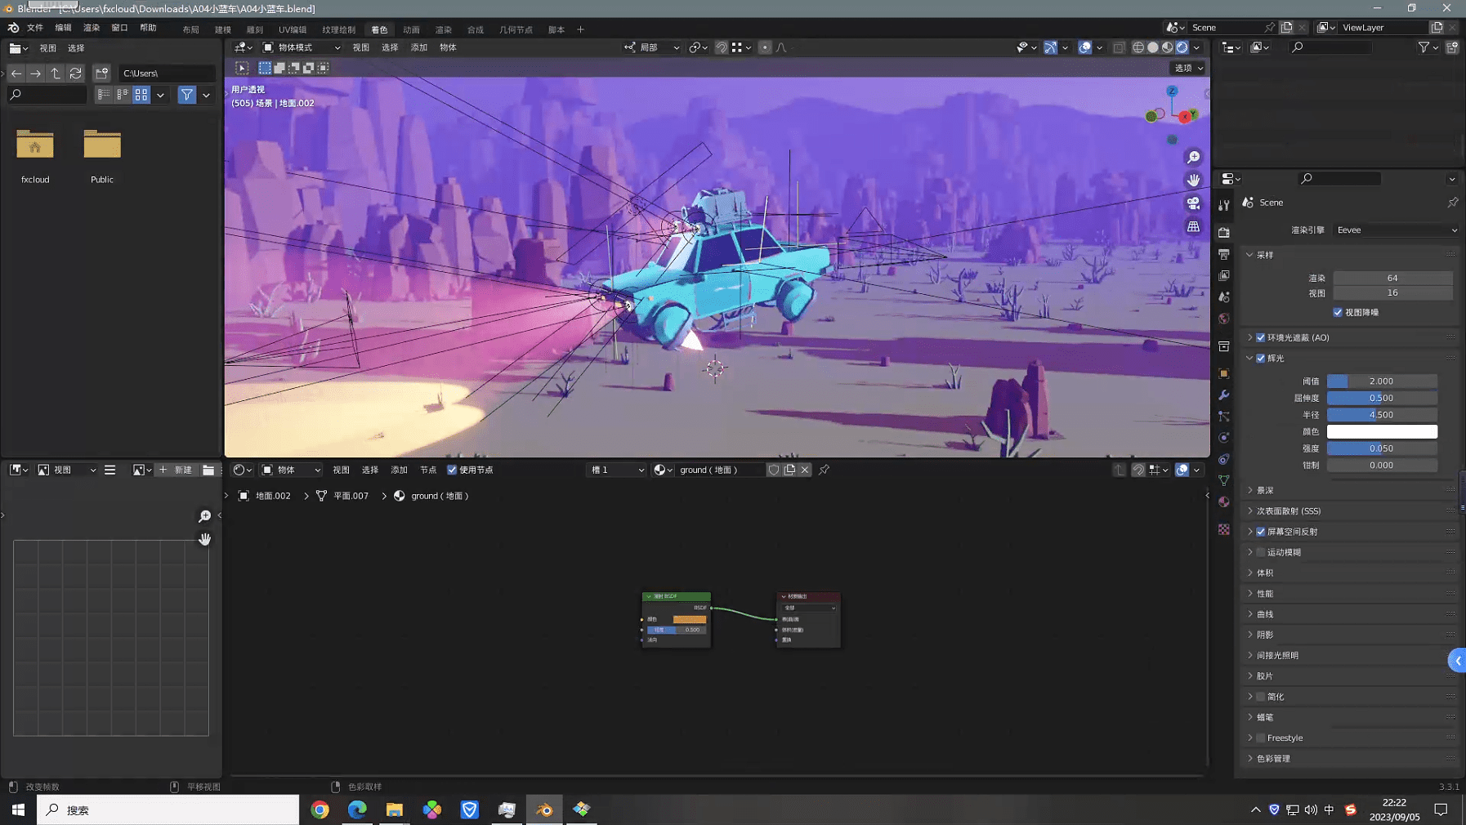Screen dimensions: 1466x825
Task: Switch to the UV编辑 workspace tab
Action: pos(293,29)
